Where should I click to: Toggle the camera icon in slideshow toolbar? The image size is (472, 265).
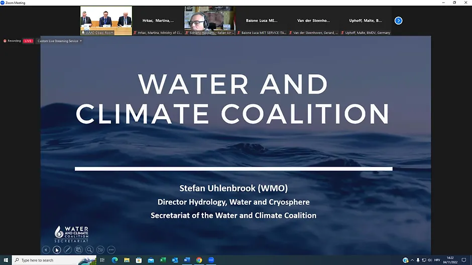pos(100,249)
